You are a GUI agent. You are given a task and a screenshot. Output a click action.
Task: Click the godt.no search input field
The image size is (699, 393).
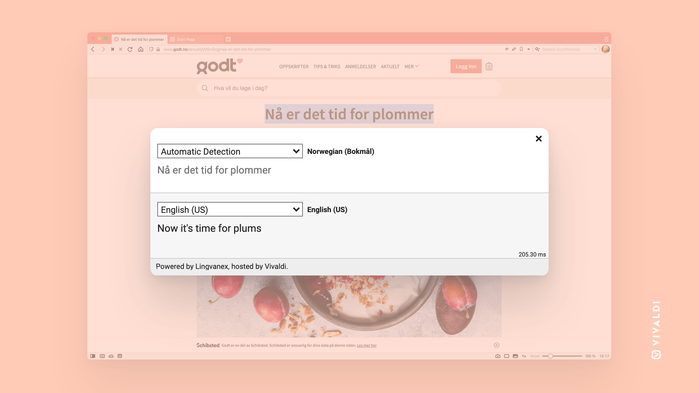point(349,88)
